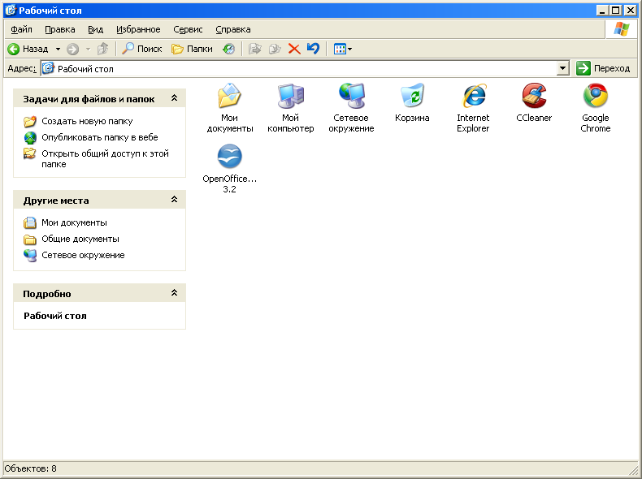Open the Сервис menu
642x479 pixels.
click(x=188, y=29)
